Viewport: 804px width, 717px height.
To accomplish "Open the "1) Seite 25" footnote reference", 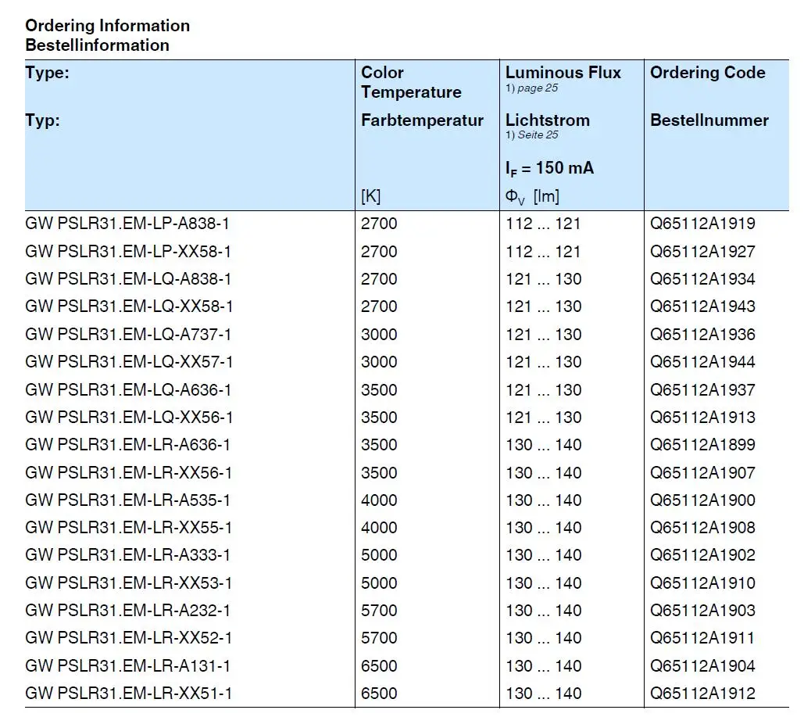I will (x=531, y=135).
